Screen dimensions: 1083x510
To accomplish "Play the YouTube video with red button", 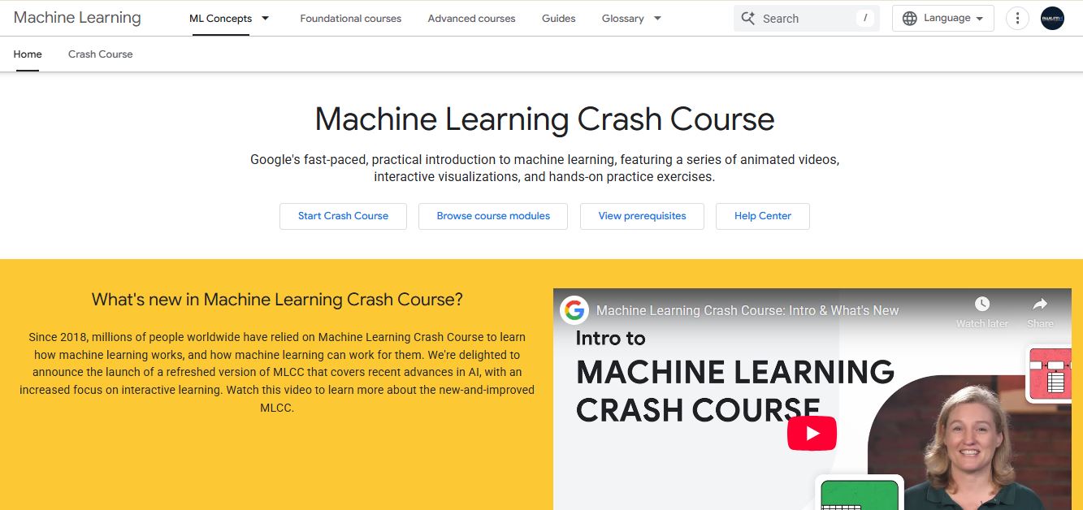I will pyautogui.click(x=811, y=434).
